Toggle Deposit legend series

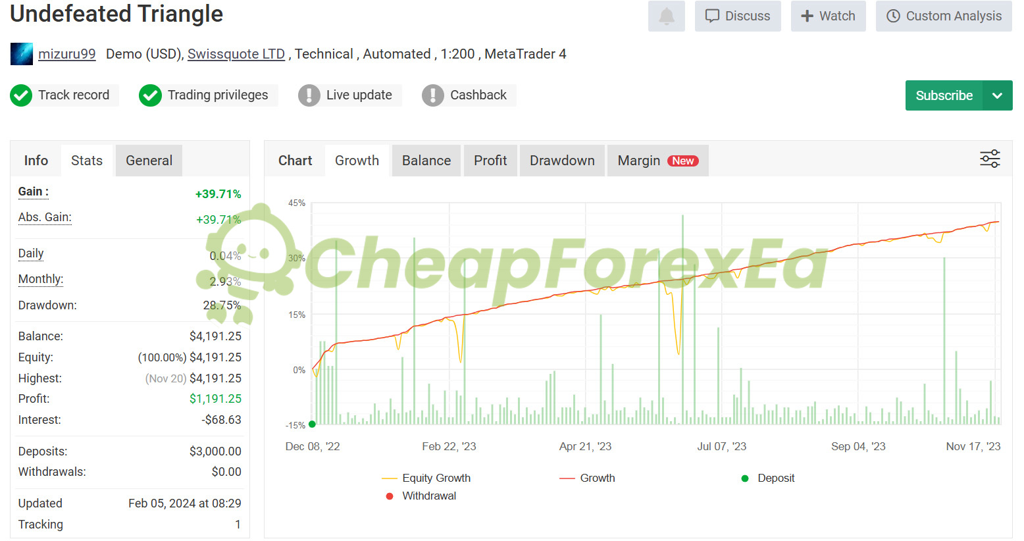coord(768,478)
